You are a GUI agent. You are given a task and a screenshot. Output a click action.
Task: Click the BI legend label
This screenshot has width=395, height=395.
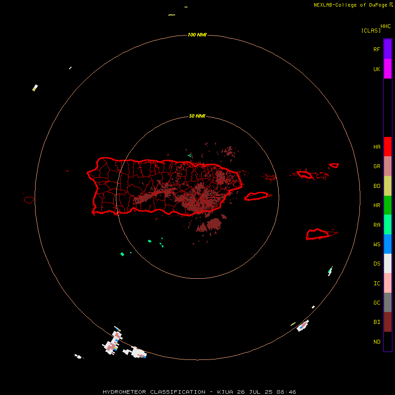pyautogui.click(x=377, y=322)
